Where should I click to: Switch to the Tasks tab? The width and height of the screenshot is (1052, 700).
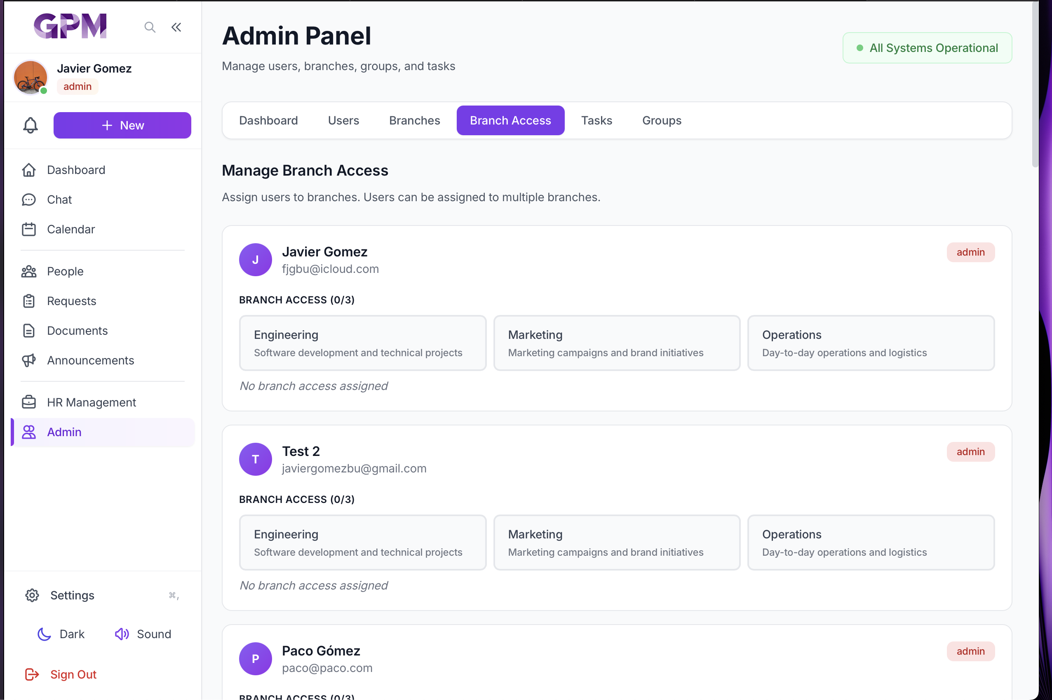click(596, 120)
